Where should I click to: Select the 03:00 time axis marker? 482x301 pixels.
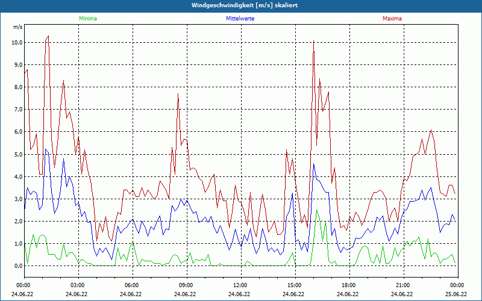point(78,285)
